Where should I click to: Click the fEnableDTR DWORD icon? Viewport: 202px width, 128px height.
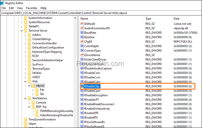pos(82,113)
